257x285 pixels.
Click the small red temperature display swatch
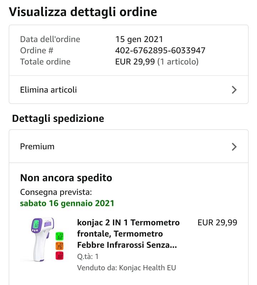pyautogui.click(x=59, y=255)
